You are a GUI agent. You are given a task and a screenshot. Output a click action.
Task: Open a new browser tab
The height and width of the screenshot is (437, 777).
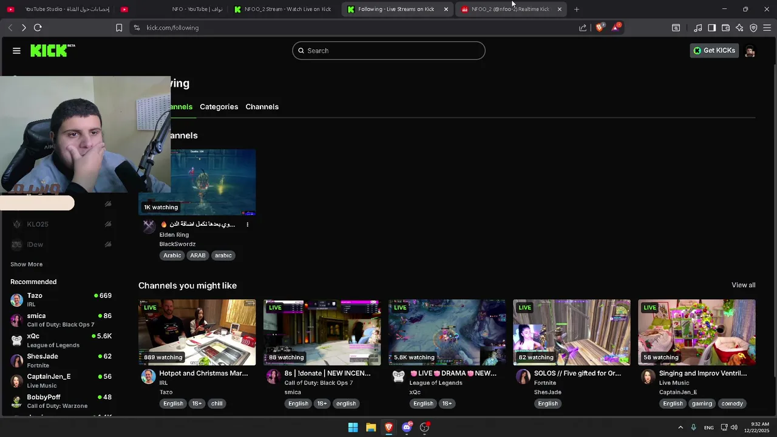pyautogui.click(x=577, y=9)
